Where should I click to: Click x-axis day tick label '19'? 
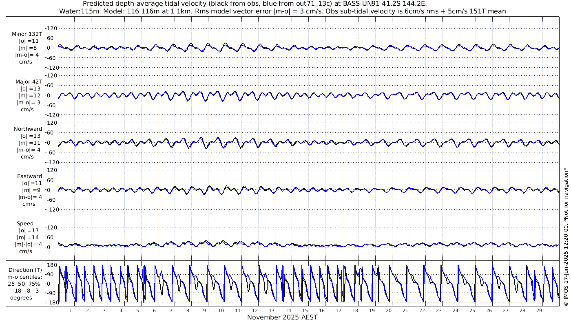pyautogui.click(x=372, y=311)
